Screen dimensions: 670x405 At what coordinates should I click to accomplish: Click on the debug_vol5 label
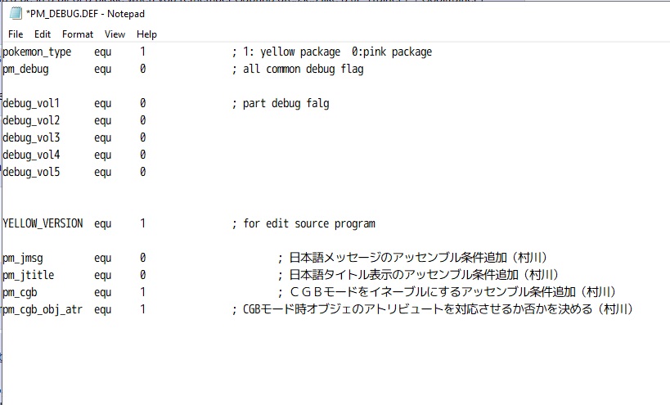pyautogui.click(x=31, y=172)
